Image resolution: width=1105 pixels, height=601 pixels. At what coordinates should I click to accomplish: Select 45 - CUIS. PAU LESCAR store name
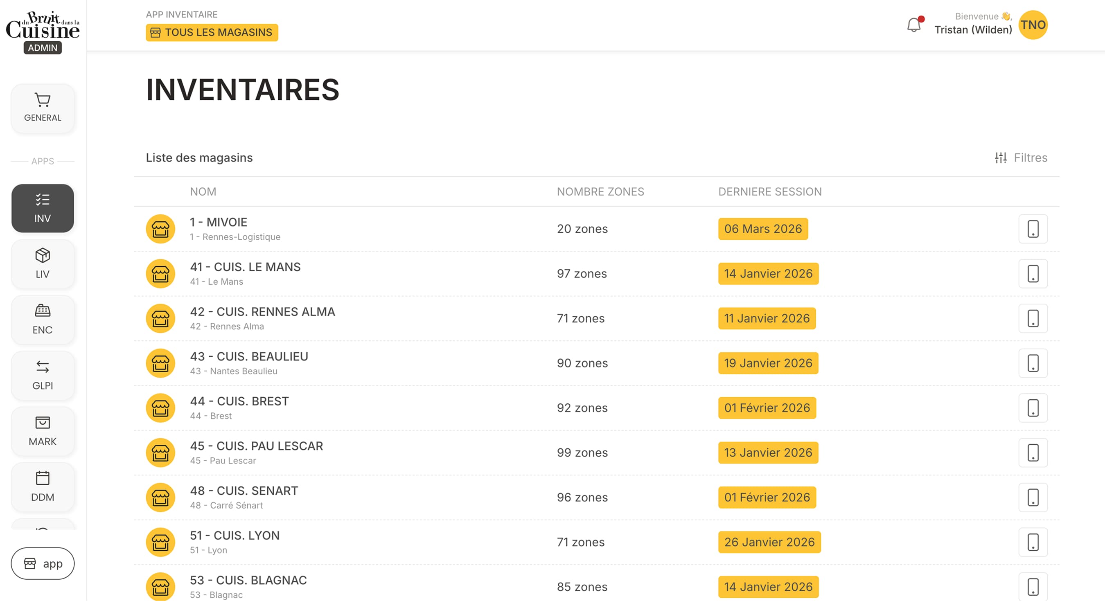pyautogui.click(x=257, y=446)
